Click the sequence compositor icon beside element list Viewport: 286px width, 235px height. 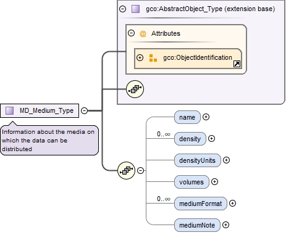(126, 170)
